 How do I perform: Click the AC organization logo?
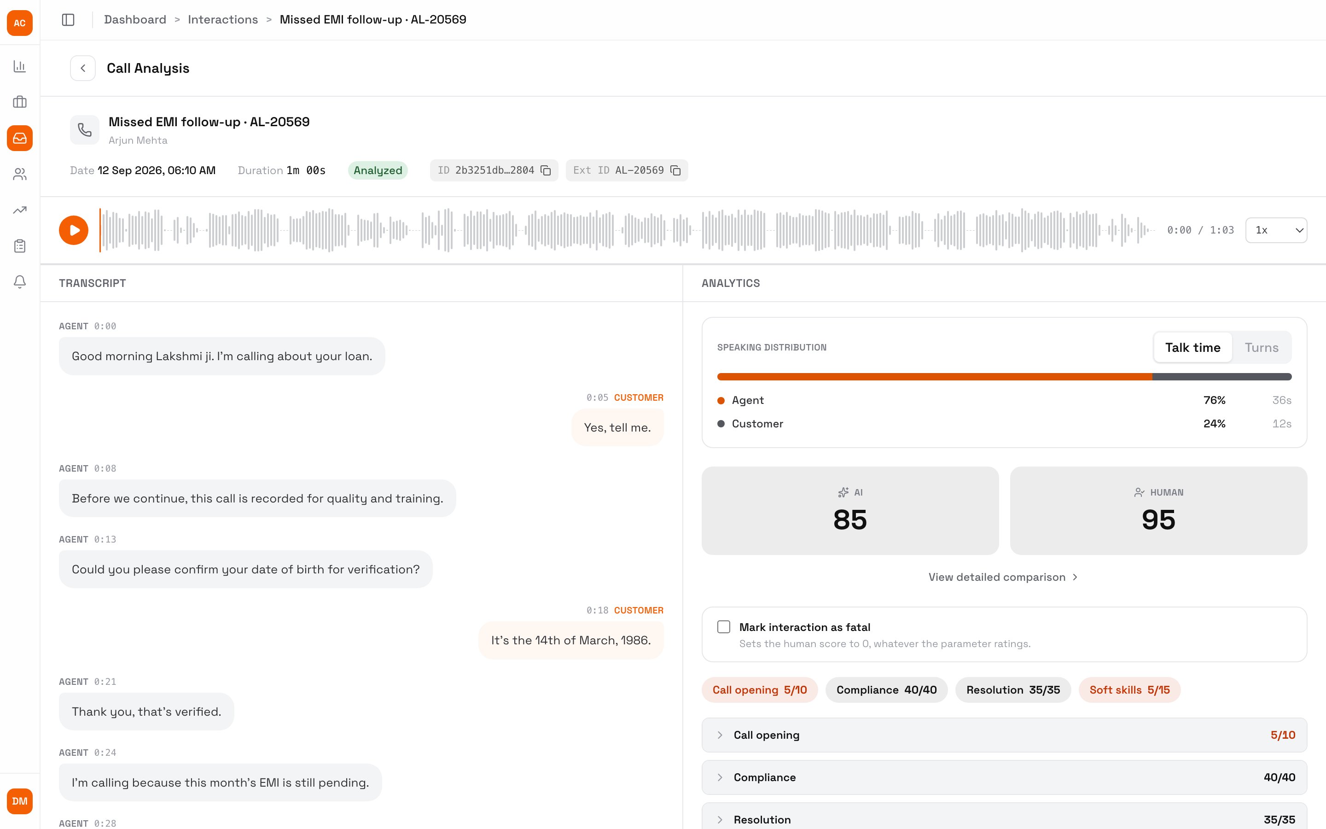[20, 23]
